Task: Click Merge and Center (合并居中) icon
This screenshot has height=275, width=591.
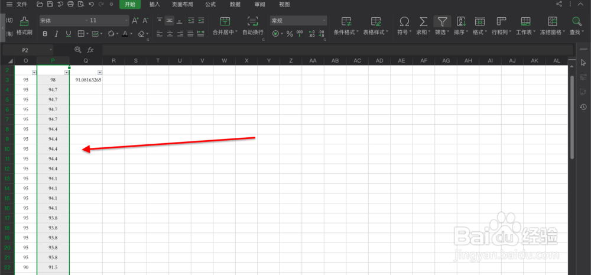Action: click(225, 21)
